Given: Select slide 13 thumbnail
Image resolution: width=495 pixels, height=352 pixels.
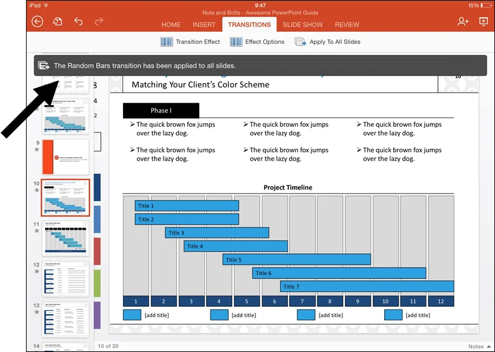Looking at the screenshot, I should [x=65, y=319].
